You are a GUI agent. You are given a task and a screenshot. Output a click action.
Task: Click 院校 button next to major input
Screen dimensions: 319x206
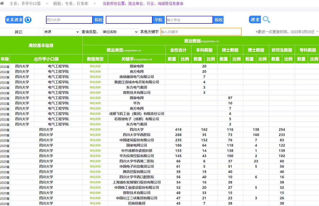click(219, 20)
